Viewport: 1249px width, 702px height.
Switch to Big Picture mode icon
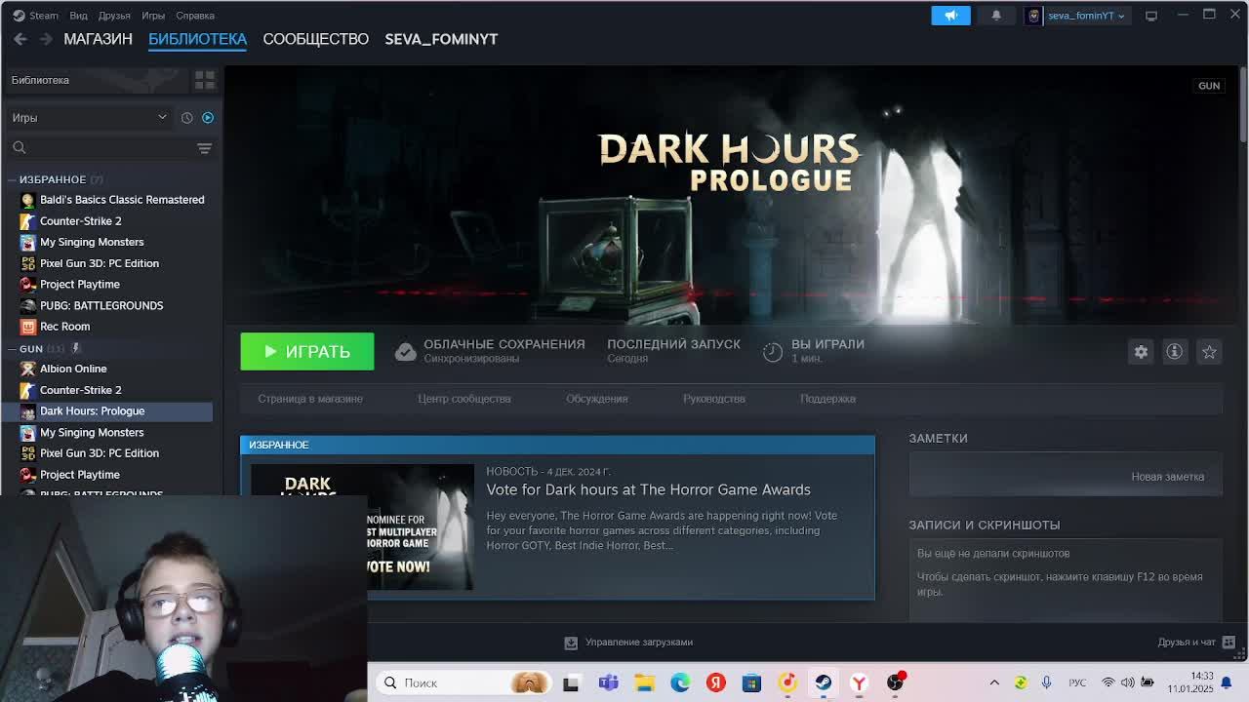pyautogui.click(x=1151, y=16)
